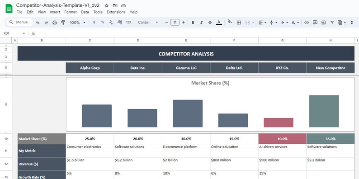Select the Market Share (%) row label
The image size is (359, 179).
click(x=42, y=139)
